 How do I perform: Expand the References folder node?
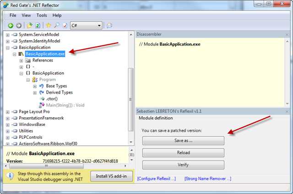coord(21,61)
